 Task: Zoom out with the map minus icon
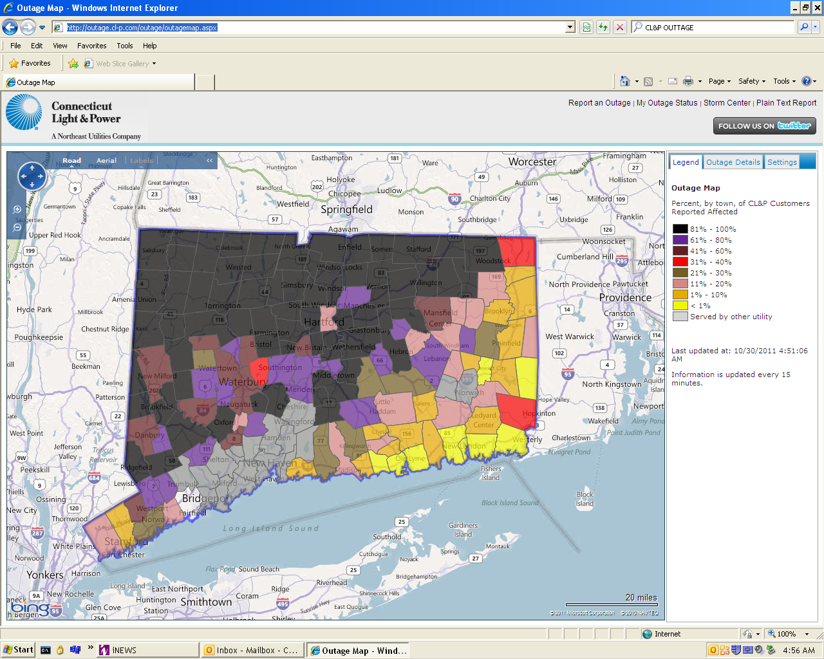click(17, 227)
